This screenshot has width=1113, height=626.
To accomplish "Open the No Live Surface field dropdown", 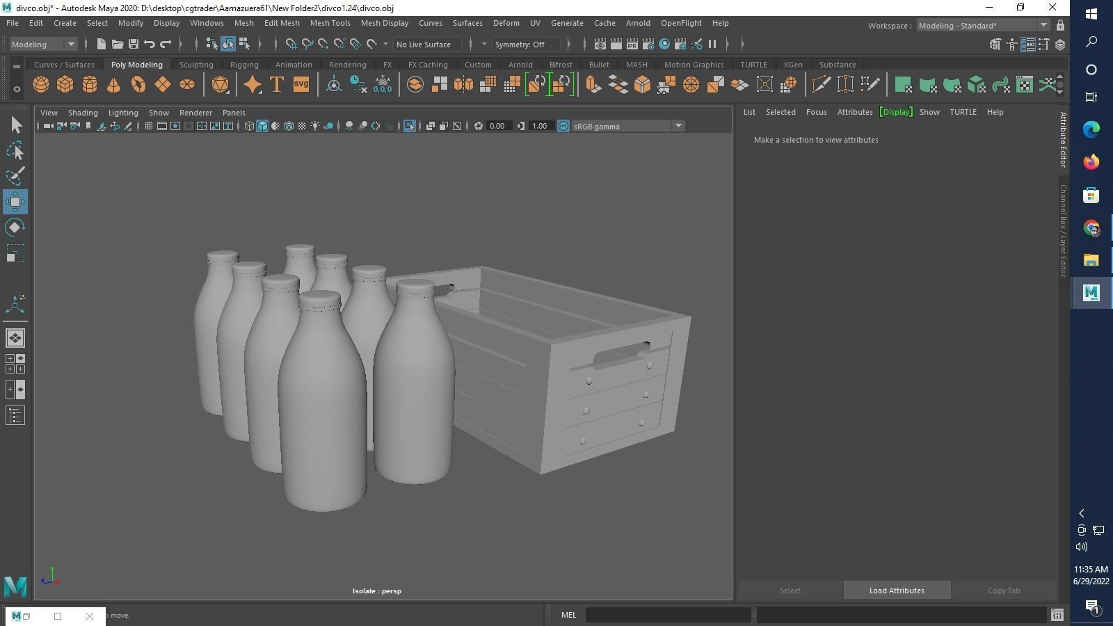I will point(429,44).
